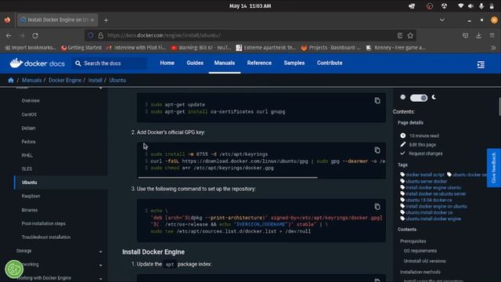
Task: Open the list all tabs dropdown
Action: [x=442, y=20]
